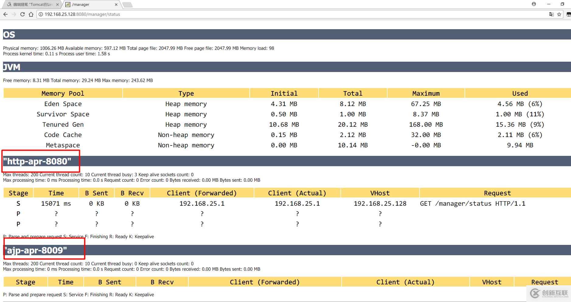
Task: Click Survivor Space initial 0.50 MB
Action: pos(284,114)
